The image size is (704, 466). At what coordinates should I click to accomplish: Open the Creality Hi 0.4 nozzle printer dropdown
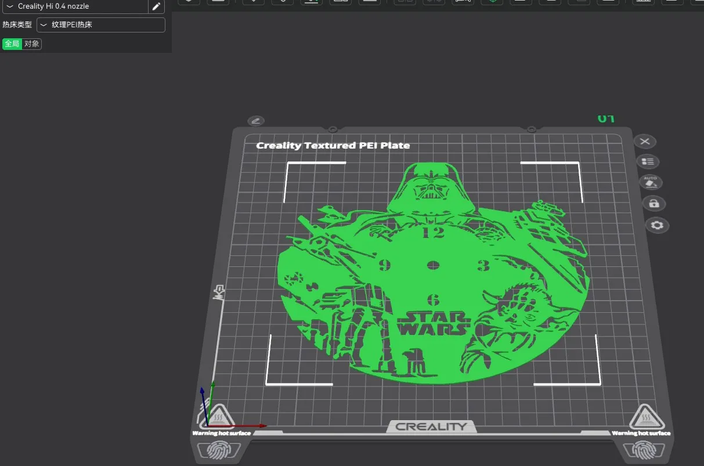75,6
